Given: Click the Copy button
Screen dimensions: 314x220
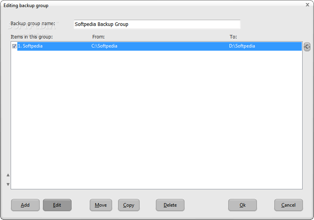Looking at the screenshot, I should [x=129, y=205].
